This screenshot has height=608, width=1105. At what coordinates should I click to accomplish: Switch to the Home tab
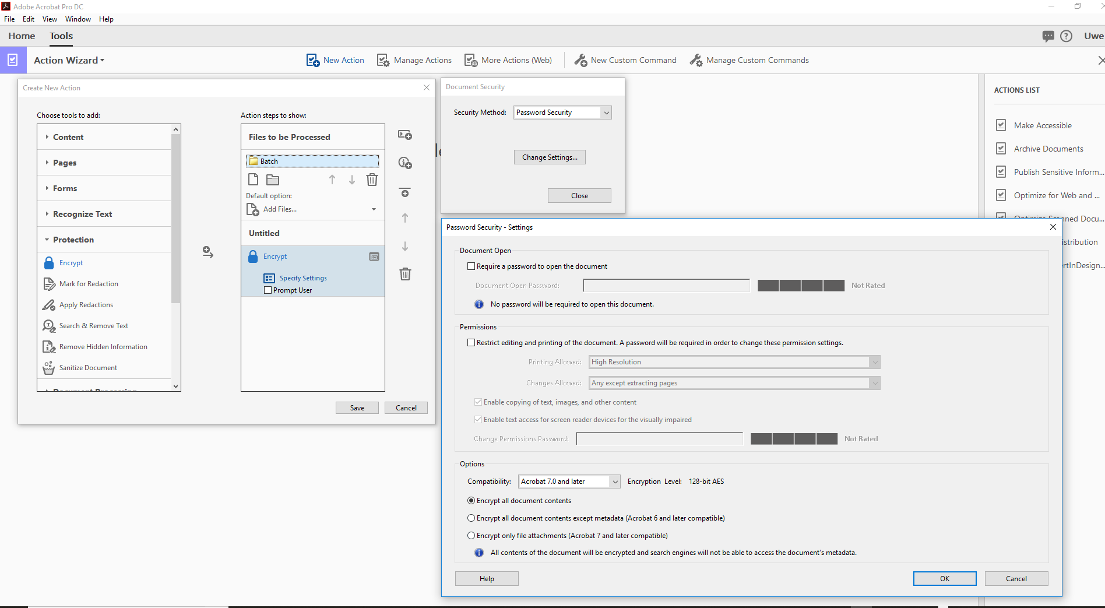tap(22, 36)
